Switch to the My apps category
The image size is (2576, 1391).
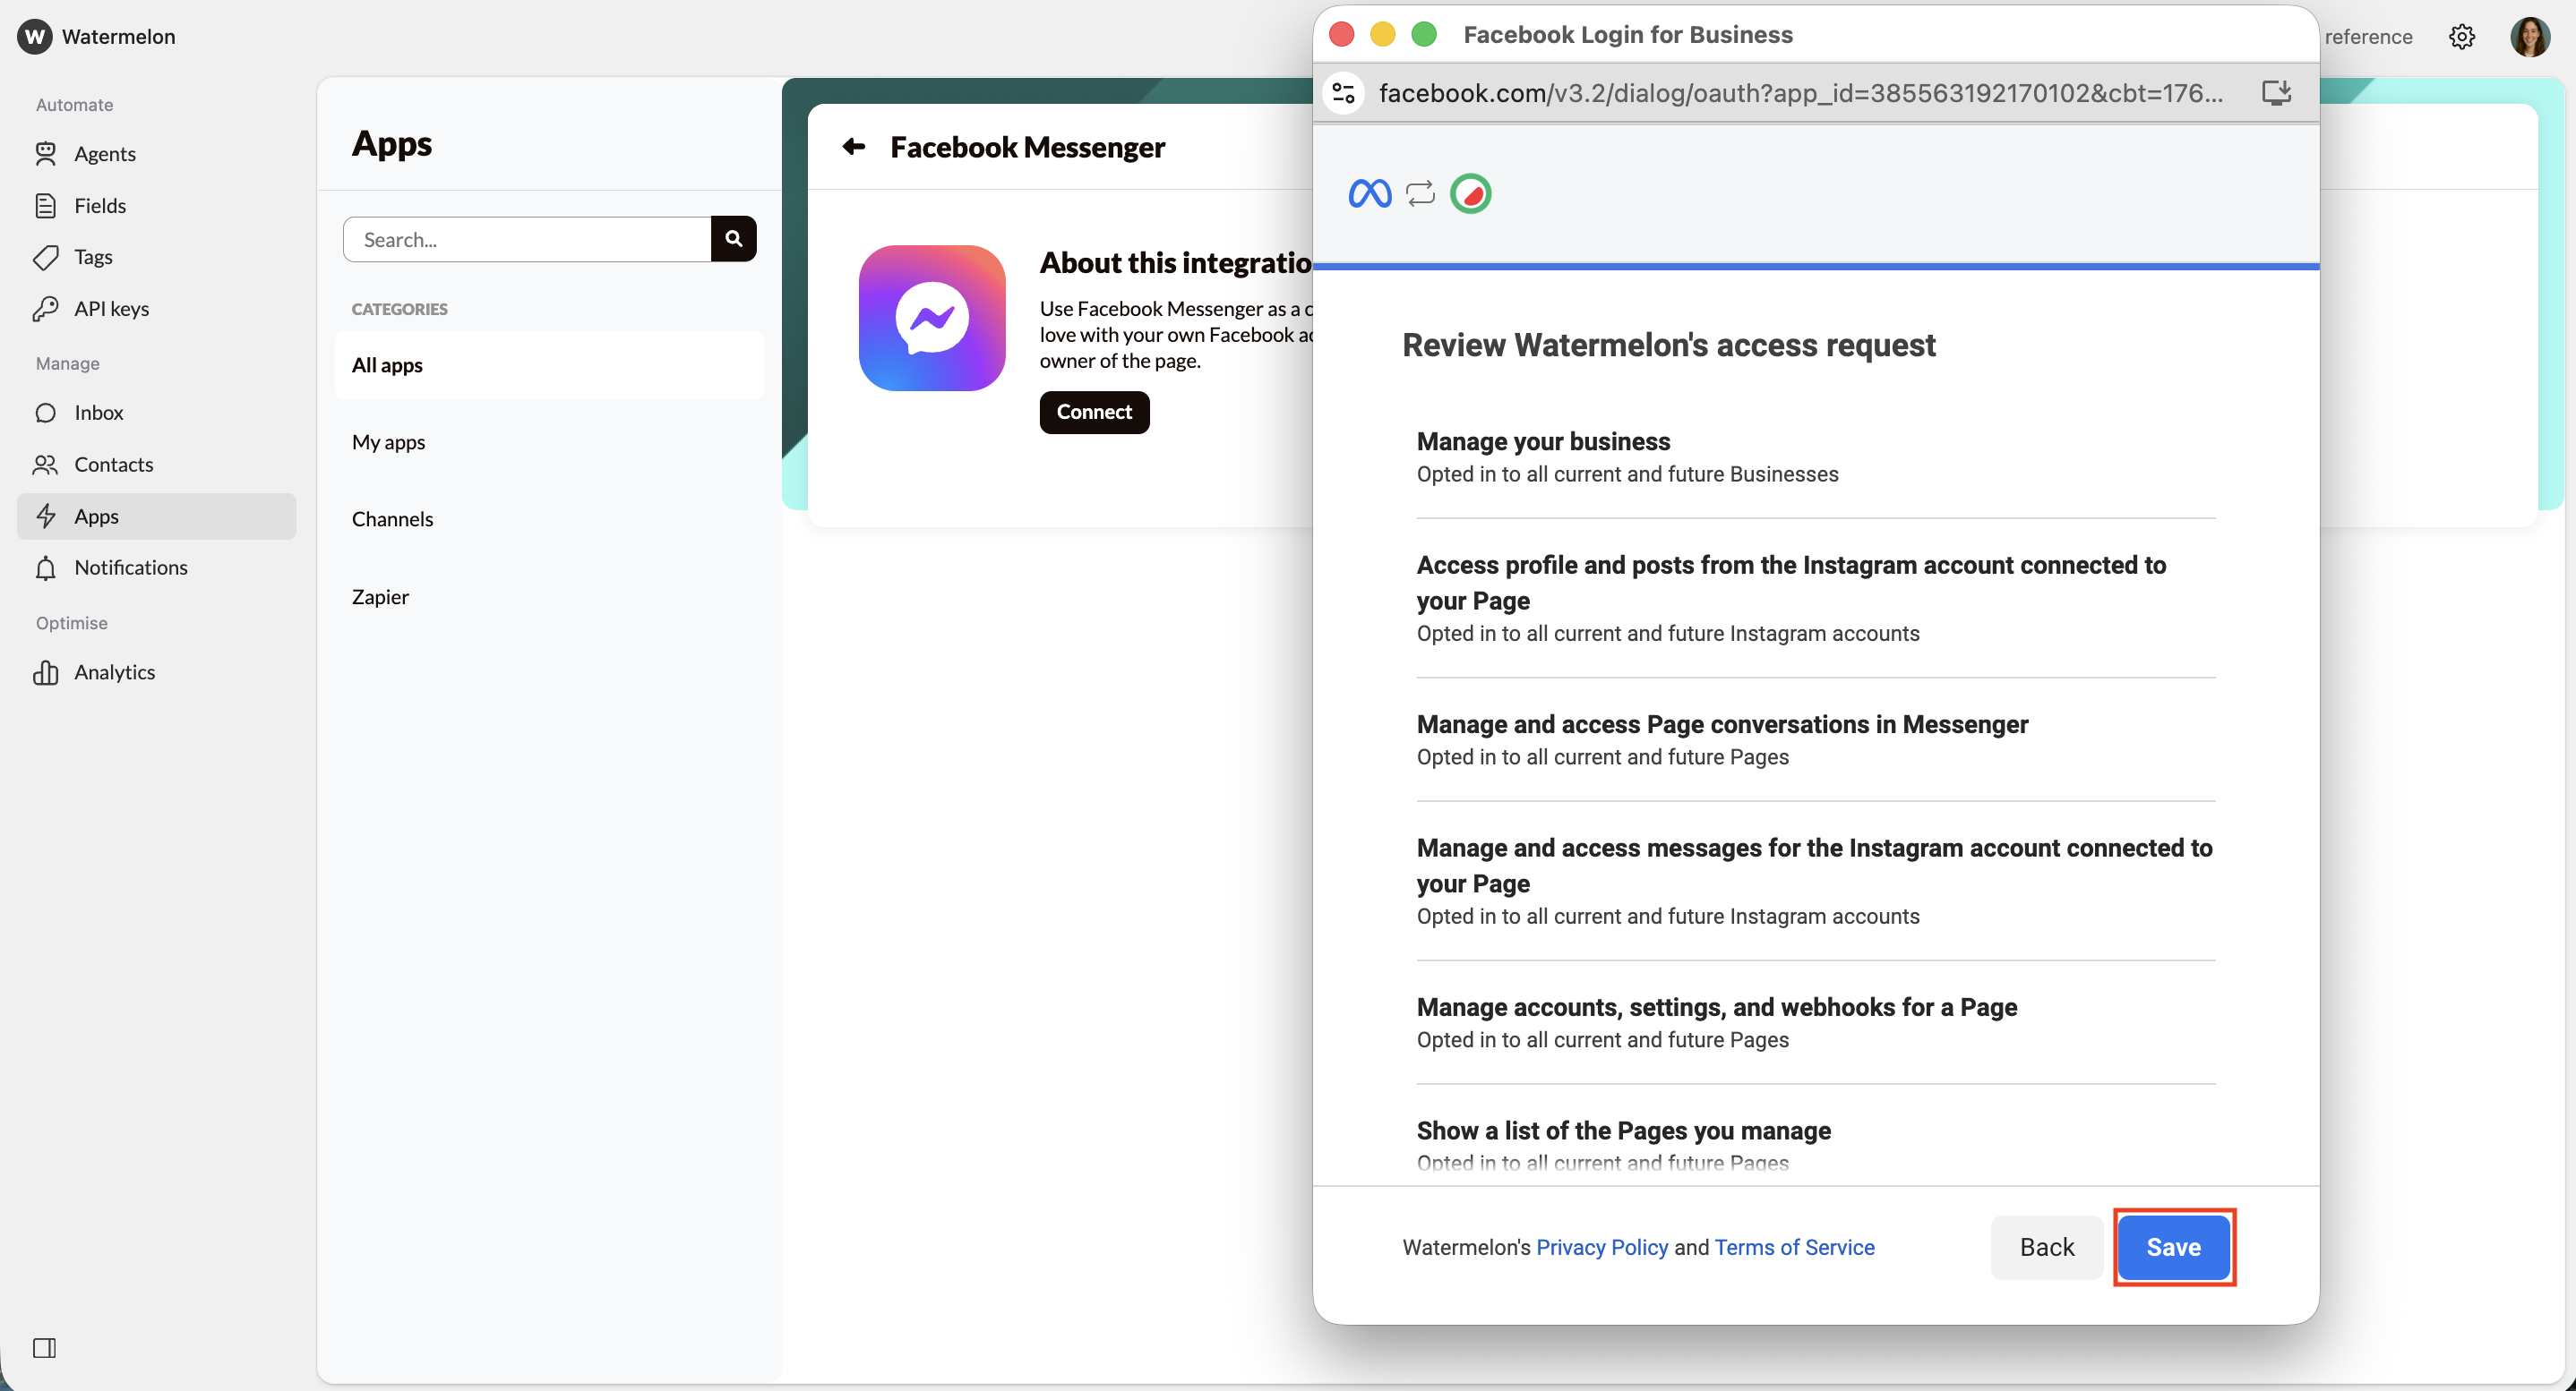[x=388, y=441]
